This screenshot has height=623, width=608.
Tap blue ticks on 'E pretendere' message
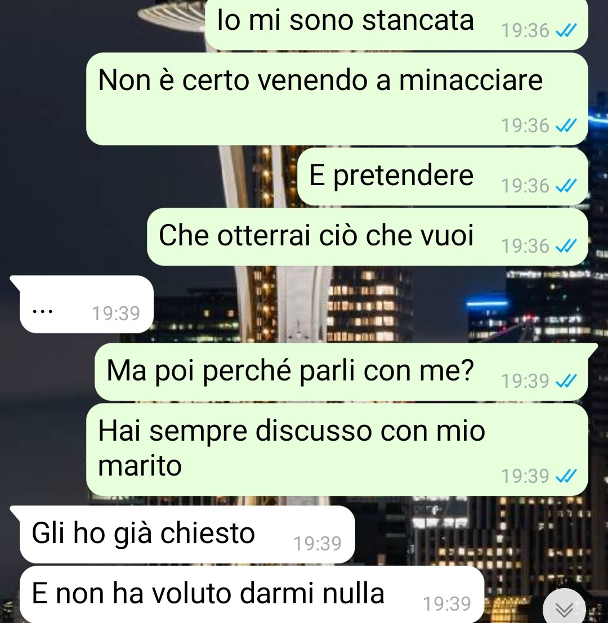tap(566, 185)
